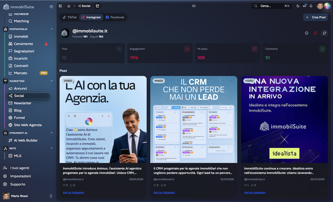Show account info icon
This screenshot has width=333, height=202.
(x=306, y=33)
